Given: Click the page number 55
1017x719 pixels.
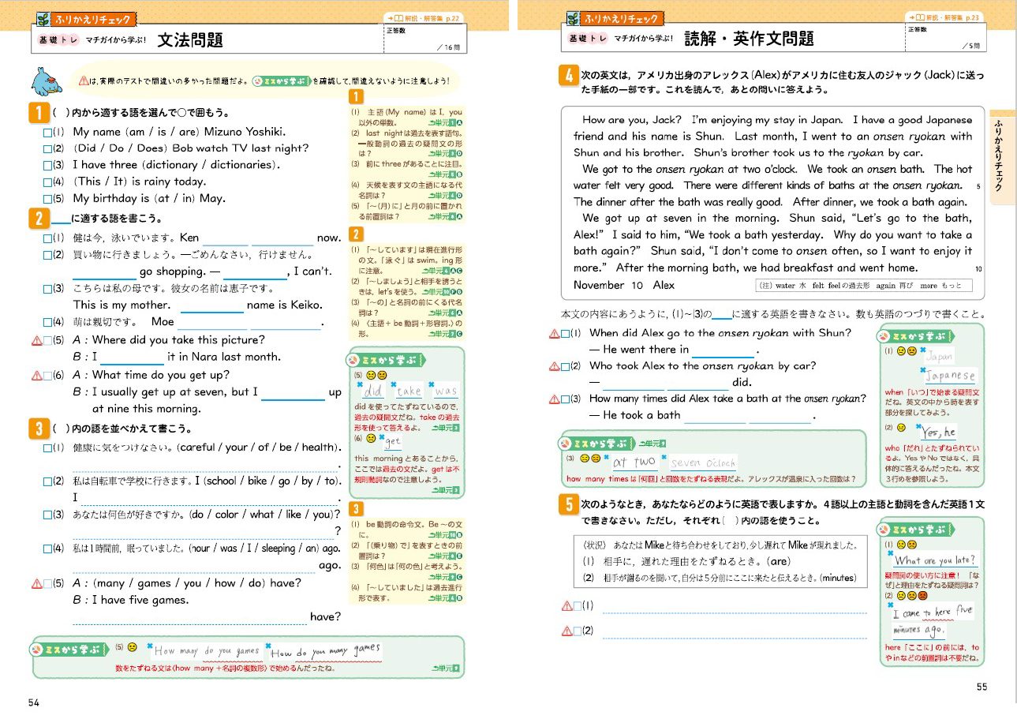Looking at the screenshot, I should point(981,686).
